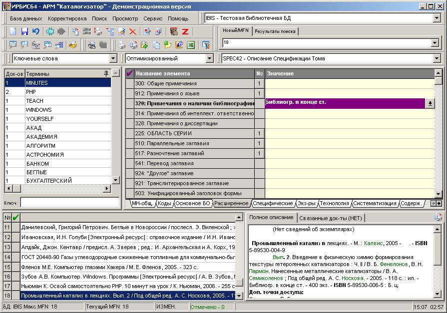Click the folder with green export arrow icon
The width and height of the screenshot is (447, 313).
coord(144,45)
